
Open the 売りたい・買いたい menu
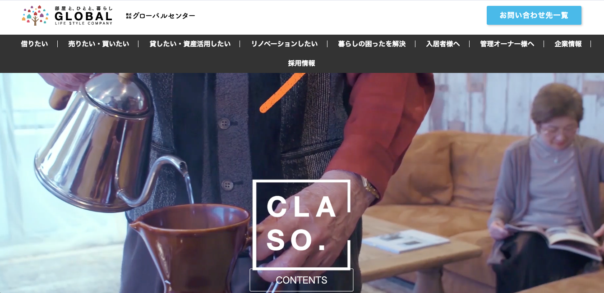[x=98, y=44]
